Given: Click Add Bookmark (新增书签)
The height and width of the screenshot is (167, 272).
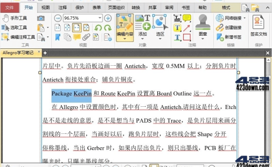Looking at the screenshot, I should point(228,37).
